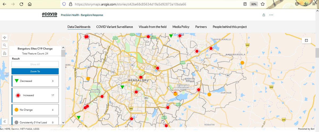Open the browser downloads arrow icon
This screenshot has height=132, width=319.
coord(306,4)
